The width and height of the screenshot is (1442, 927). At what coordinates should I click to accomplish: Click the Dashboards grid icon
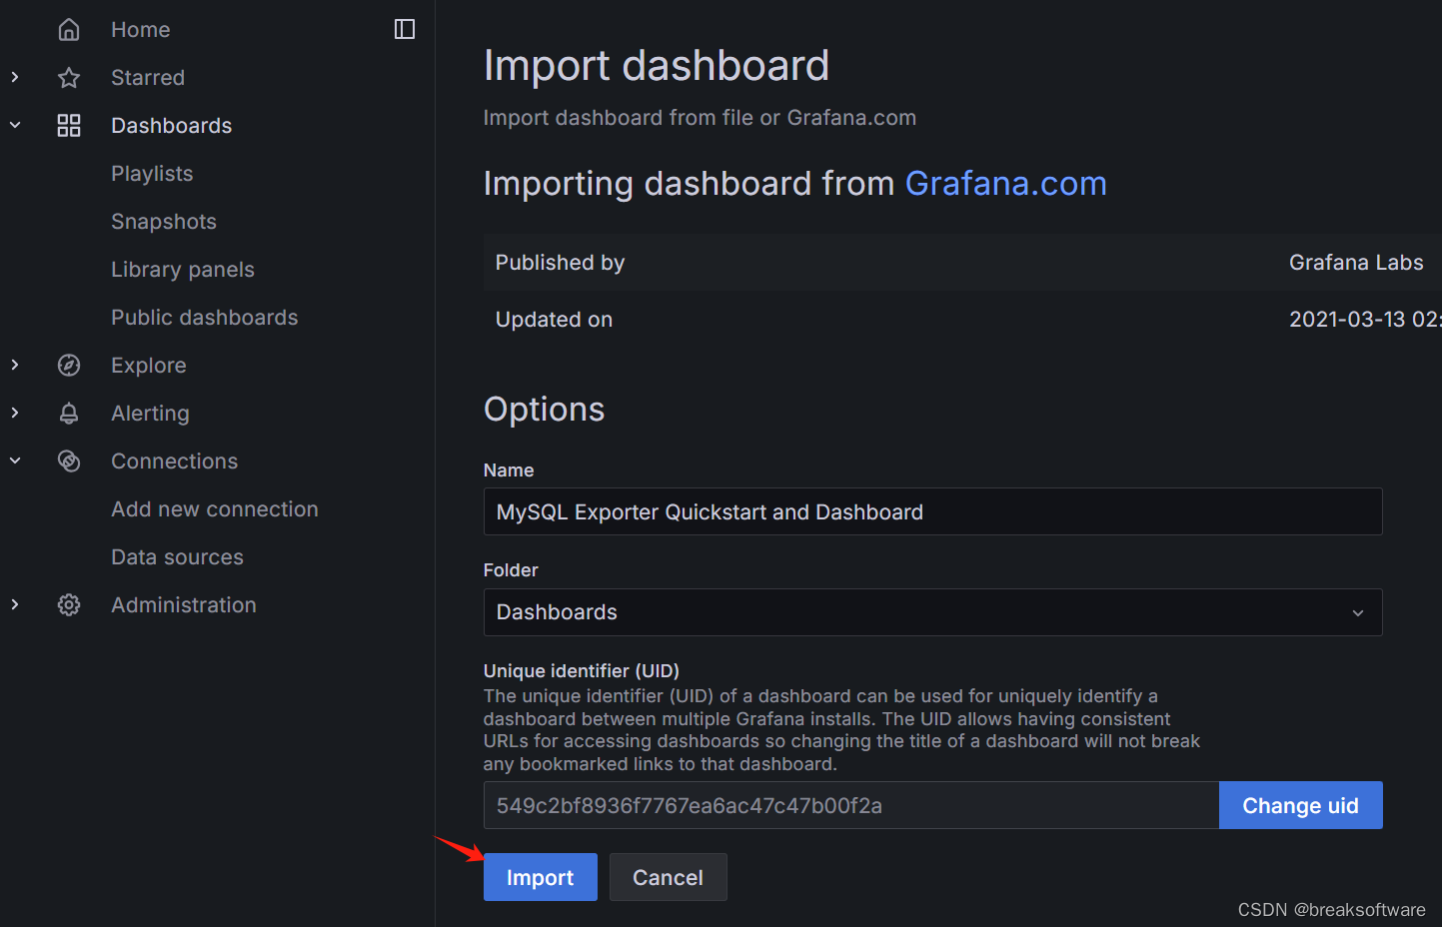69,126
